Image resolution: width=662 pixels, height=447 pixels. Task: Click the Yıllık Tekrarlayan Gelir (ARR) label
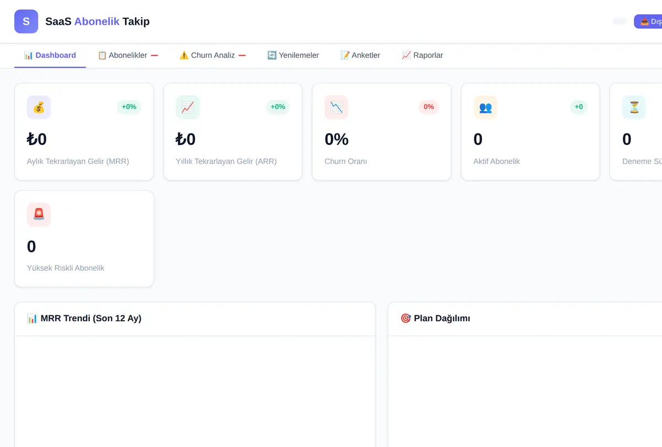tap(226, 161)
